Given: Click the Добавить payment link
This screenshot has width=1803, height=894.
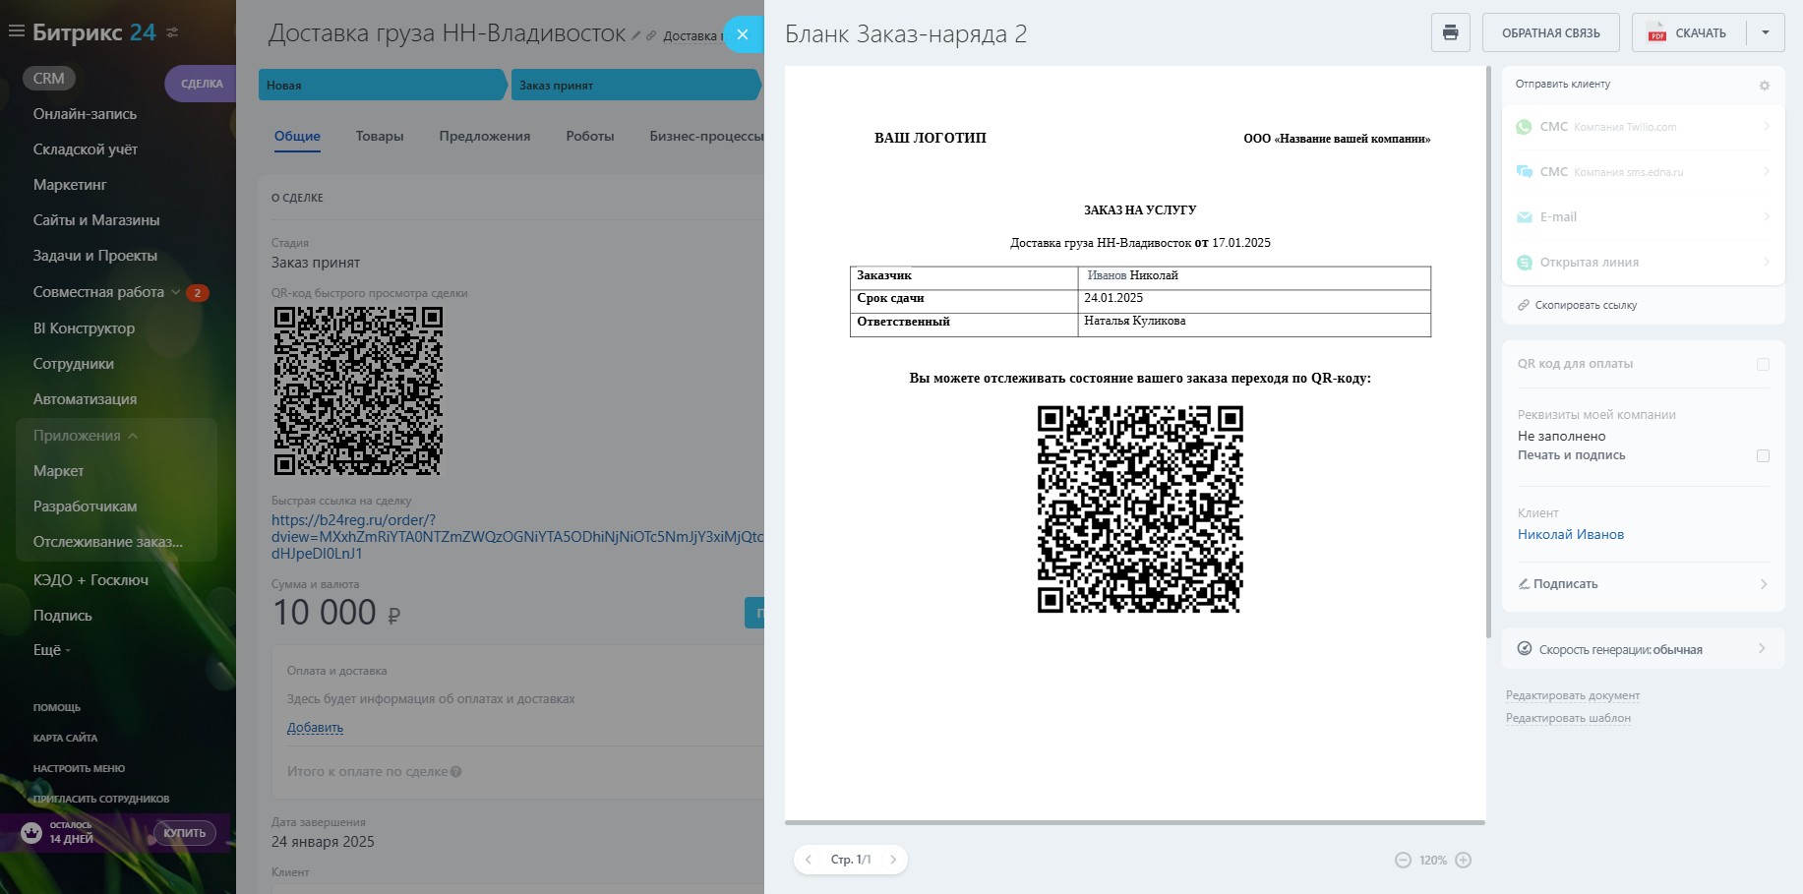Looking at the screenshot, I should (x=315, y=728).
